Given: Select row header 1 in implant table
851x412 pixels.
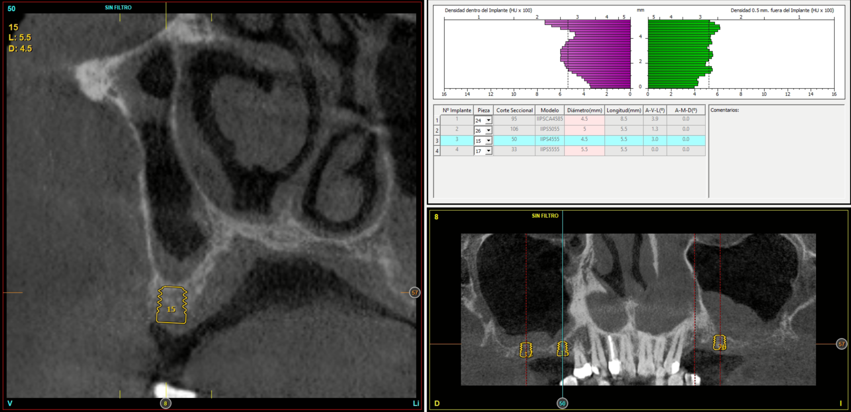Looking at the screenshot, I should (437, 120).
